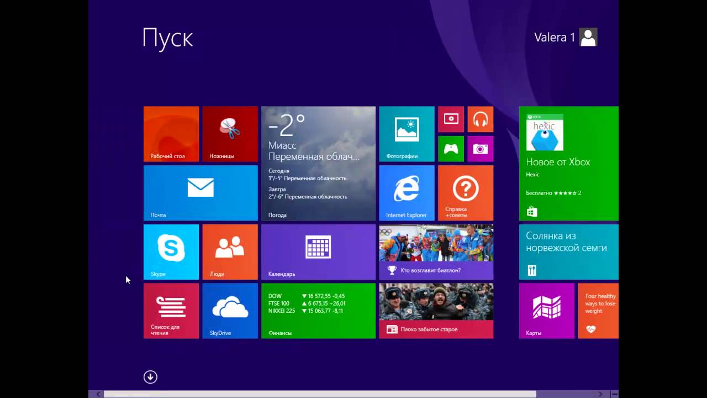The width and height of the screenshot is (707, 398).
Task: Launch the Ножницы snipping tool tile
Action: tap(230, 134)
